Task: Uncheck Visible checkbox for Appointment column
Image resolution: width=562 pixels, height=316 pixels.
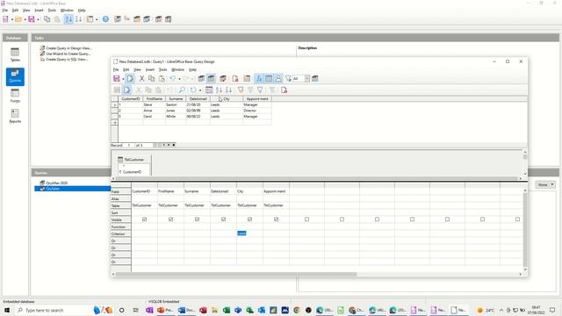Action: [x=276, y=219]
